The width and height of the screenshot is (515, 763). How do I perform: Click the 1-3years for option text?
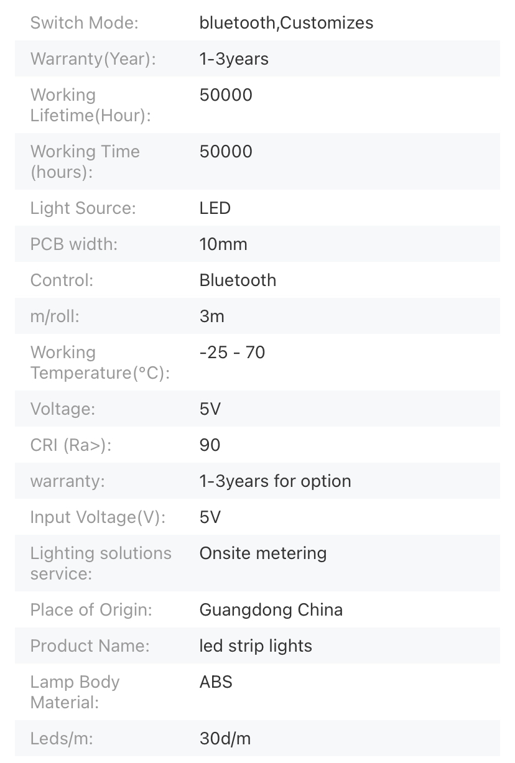[x=275, y=481]
